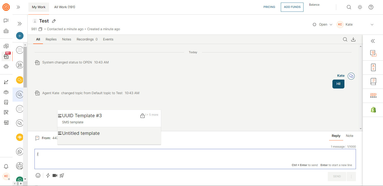Click the pencil icon to rename Test
Viewport: 383px width, 186px height.
tap(54, 21)
